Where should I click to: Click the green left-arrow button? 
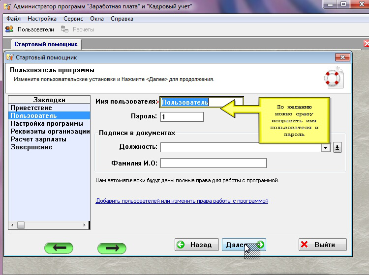pos(59,248)
